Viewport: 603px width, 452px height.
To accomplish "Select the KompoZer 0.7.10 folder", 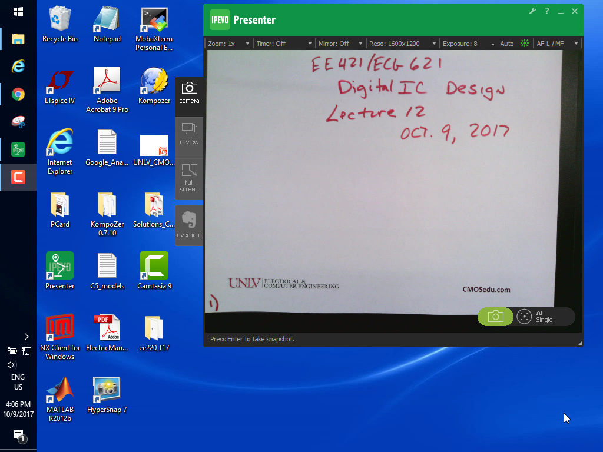I will (x=107, y=214).
